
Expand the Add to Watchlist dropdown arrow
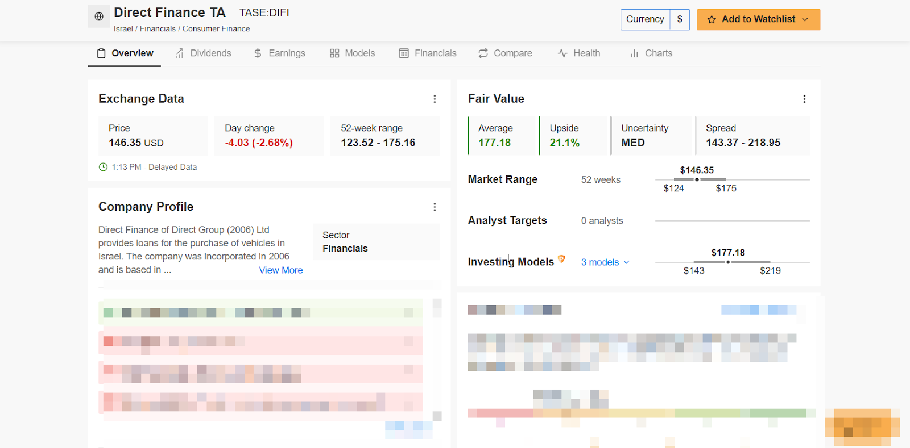[x=805, y=19]
